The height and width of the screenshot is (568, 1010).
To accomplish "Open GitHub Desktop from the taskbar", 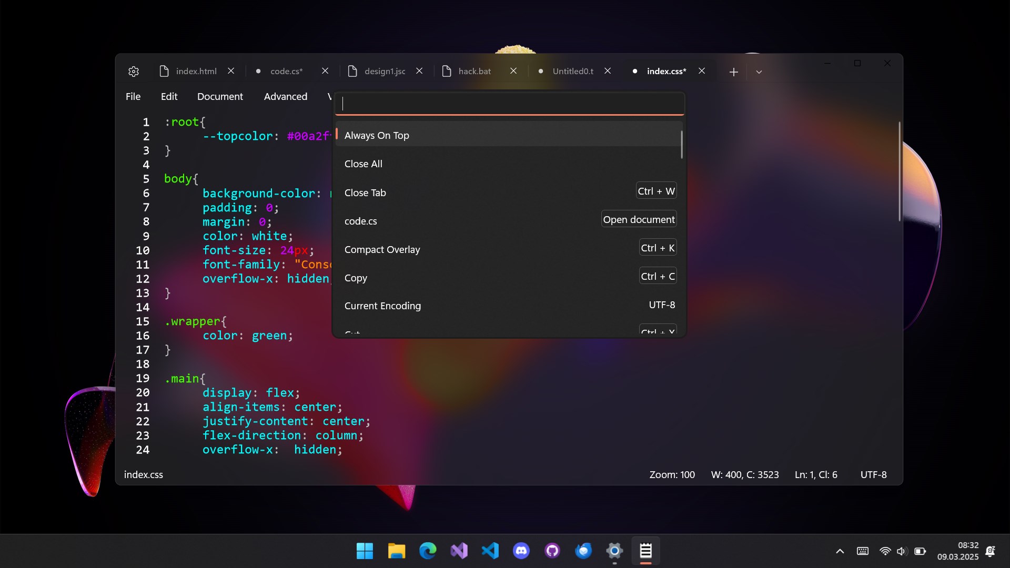I will click(x=552, y=551).
